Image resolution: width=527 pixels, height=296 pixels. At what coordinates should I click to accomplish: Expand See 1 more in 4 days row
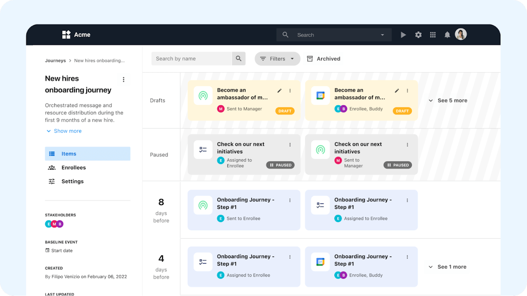[x=448, y=267]
